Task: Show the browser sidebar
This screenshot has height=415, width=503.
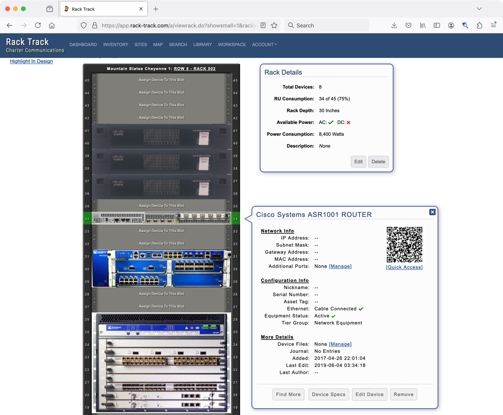Action: (x=437, y=25)
